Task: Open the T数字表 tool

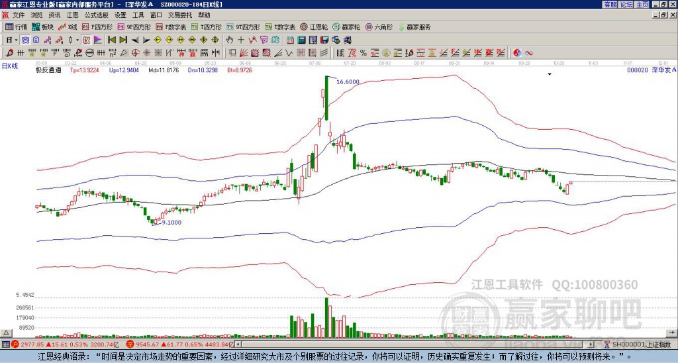Action: 280,26
